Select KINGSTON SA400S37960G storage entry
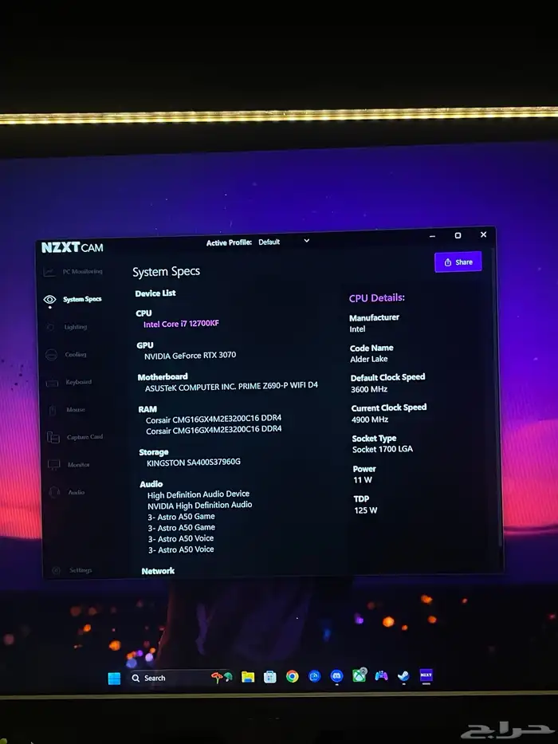Image resolution: width=558 pixels, height=744 pixels. [x=193, y=463]
